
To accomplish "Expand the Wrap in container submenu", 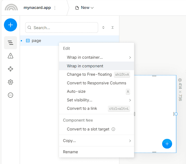I will [x=97, y=57].
